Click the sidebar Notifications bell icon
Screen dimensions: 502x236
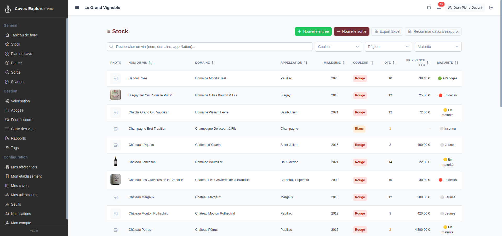7,214
